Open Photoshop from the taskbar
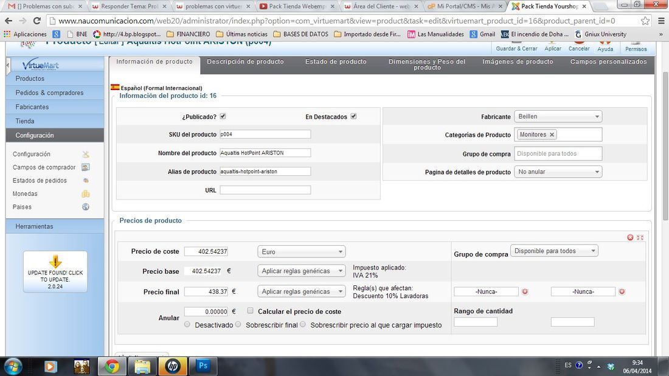 [203, 366]
